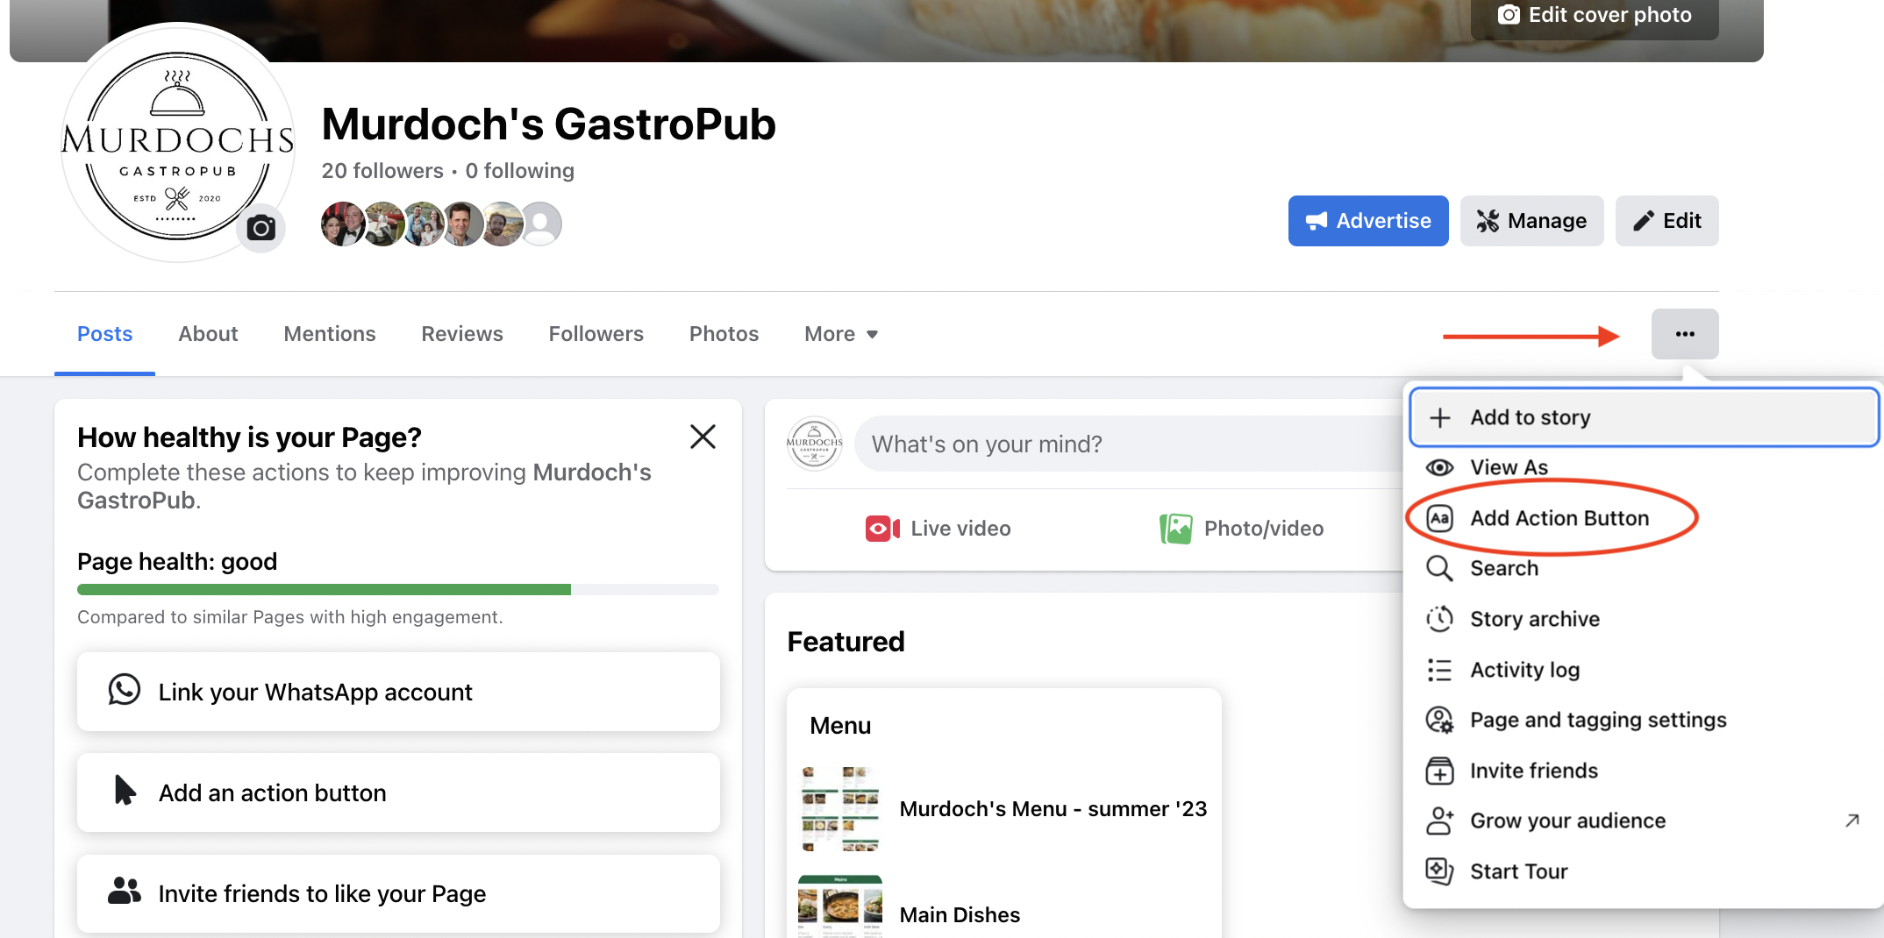This screenshot has width=1884, height=938.
Task: Click the plus icon beside Add to story
Action: (1439, 417)
